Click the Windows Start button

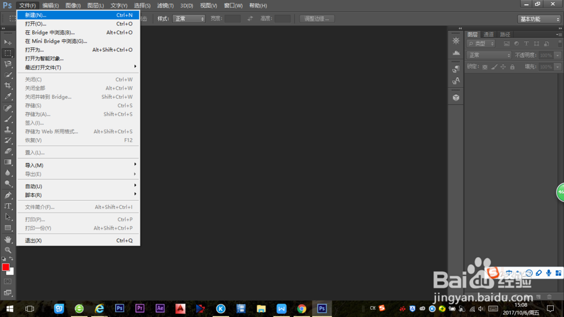[x=10, y=309]
